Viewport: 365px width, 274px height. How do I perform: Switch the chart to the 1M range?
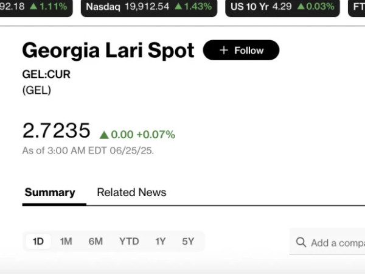click(66, 241)
